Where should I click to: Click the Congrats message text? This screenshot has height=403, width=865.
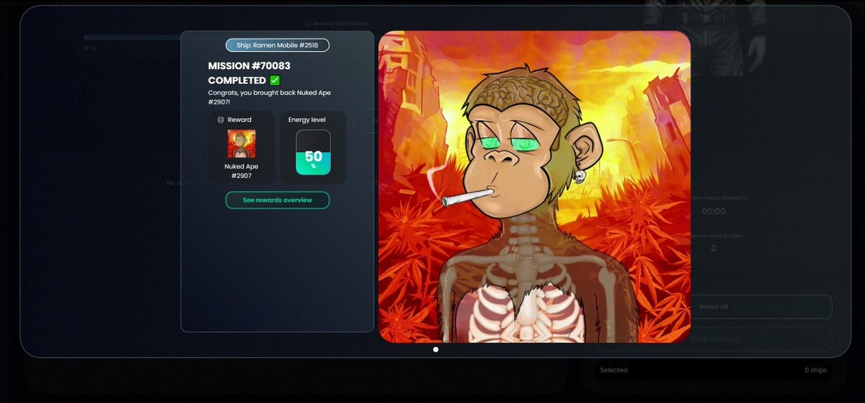click(x=270, y=97)
